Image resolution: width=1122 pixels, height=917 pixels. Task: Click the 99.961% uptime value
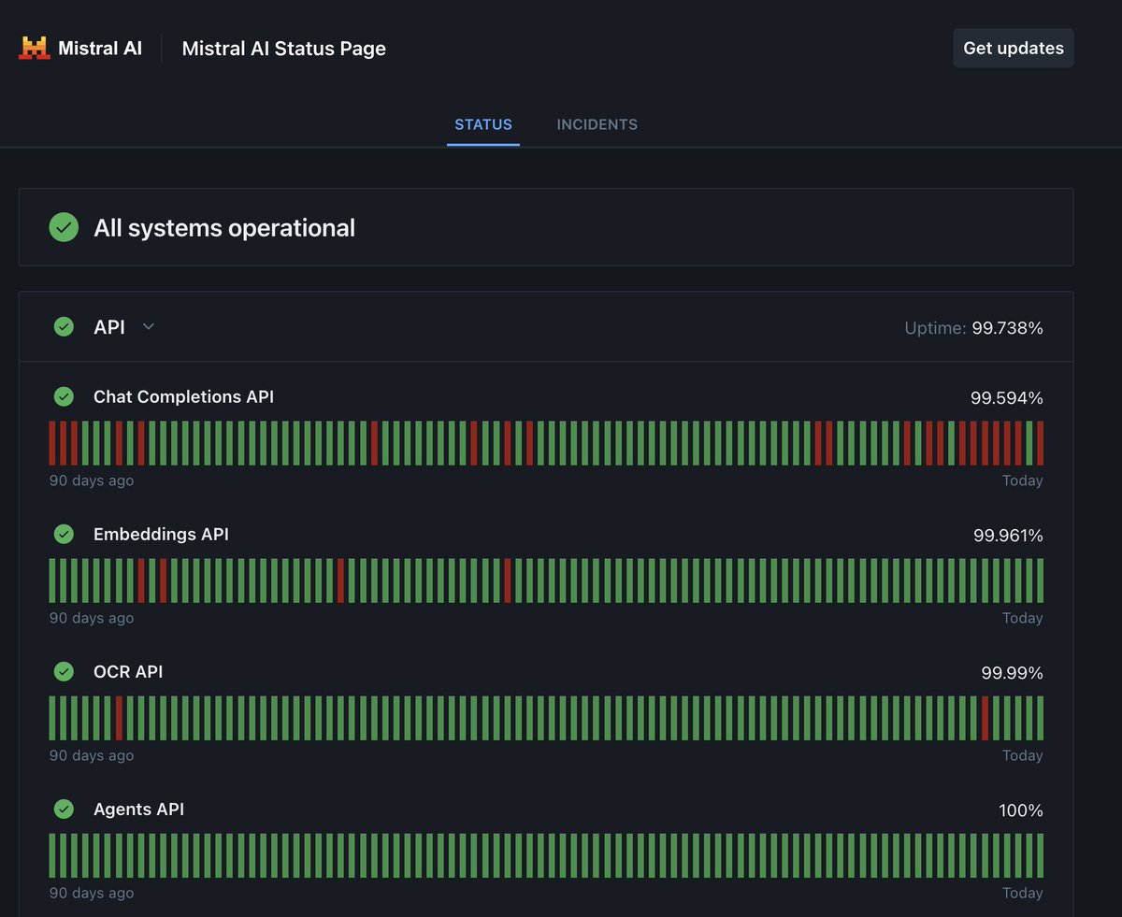1008,536
